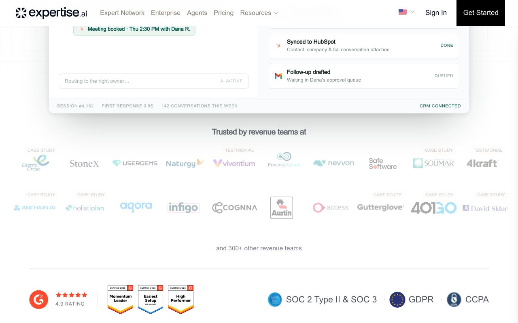Click the expertise.ai logo
The height and width of the screenshot is (323, 518).
tap(51, 13)
